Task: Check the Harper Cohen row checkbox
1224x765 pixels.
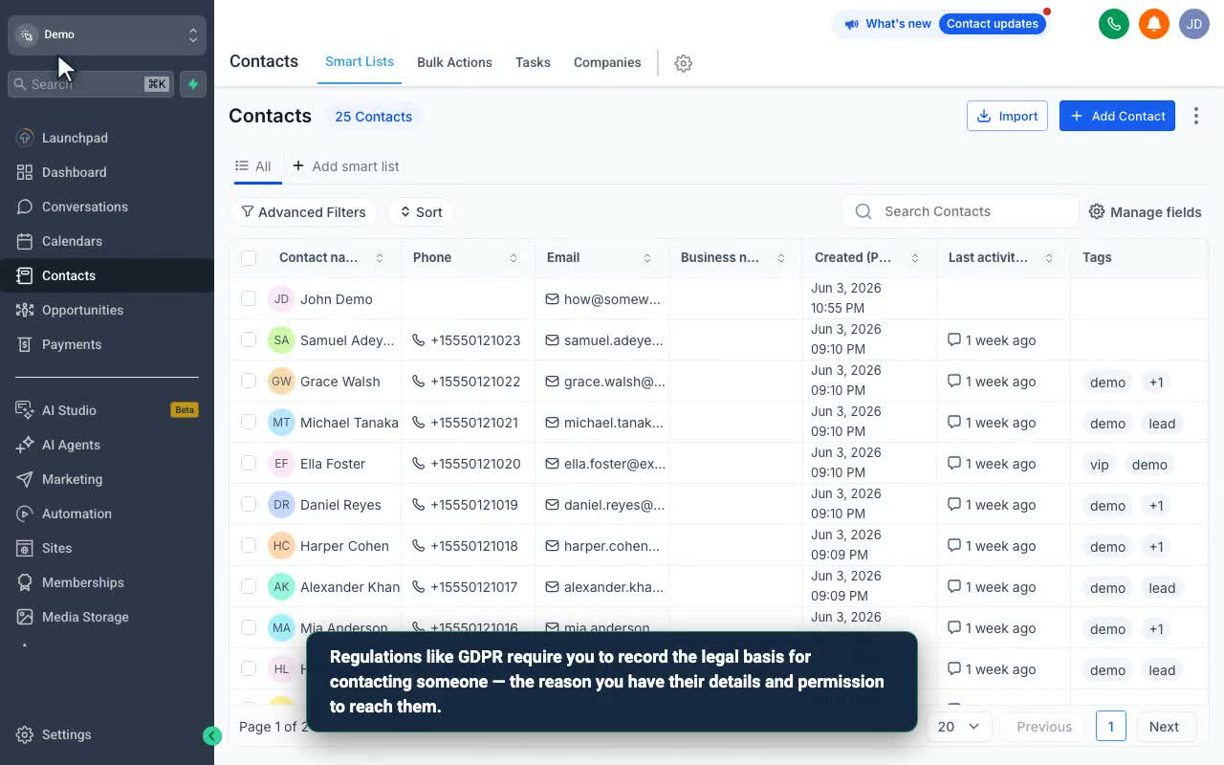Action: click(x=249, y=546)
